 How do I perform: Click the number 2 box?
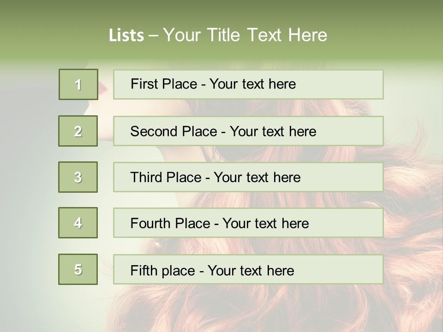(x=78, y=131)
